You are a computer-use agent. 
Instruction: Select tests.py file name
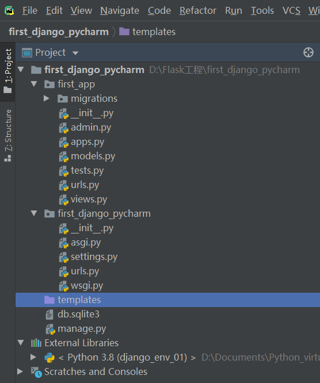pyautogui.click(x=87, y=171)
